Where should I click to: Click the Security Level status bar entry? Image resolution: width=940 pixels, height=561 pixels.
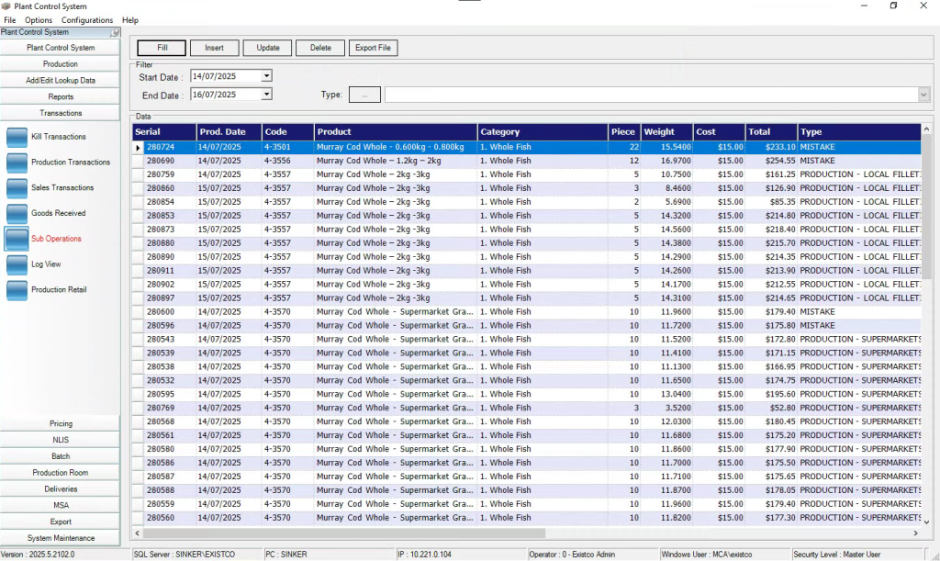tap(856, 555)
